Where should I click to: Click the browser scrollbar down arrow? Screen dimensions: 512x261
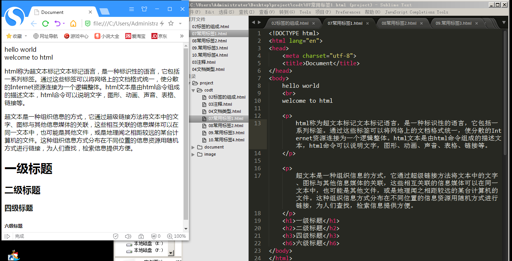[186, 228]
